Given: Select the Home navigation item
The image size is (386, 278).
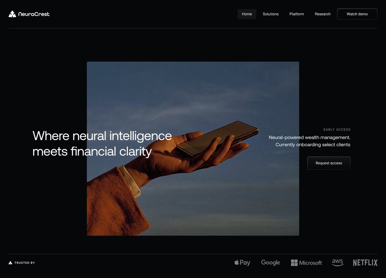Looking at the screenshot, I should click(247, 14).
